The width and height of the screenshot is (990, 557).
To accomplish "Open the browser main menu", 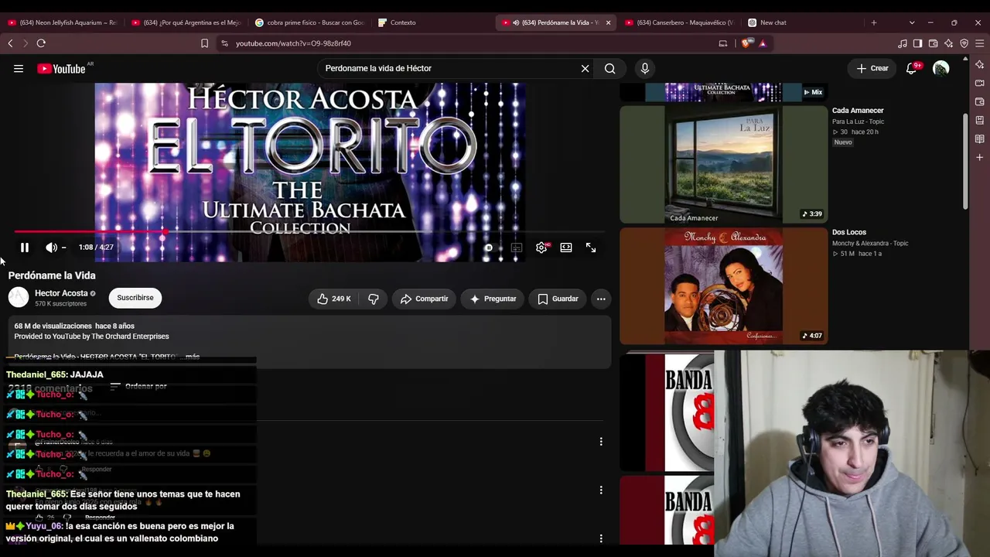I will 979,43.
